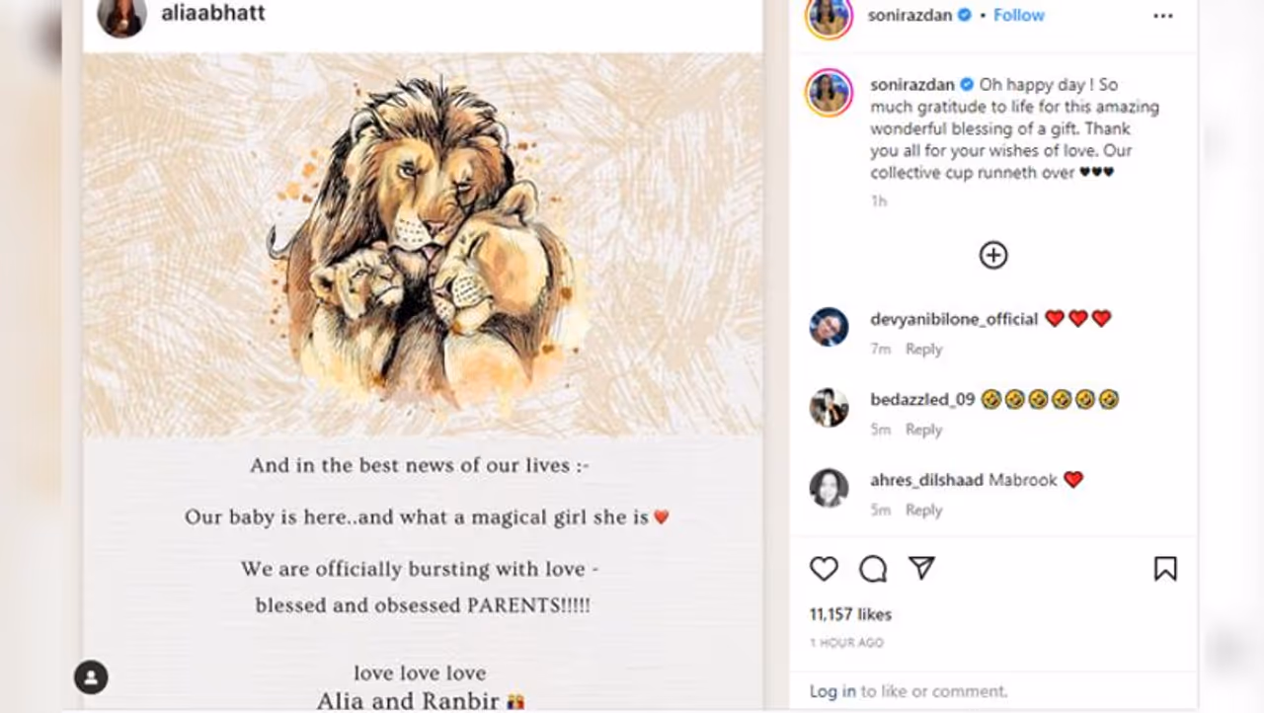This screenshot has width=1264, height=713.
Task: View the 11,157 likes list
Action: tap(850, 614)
